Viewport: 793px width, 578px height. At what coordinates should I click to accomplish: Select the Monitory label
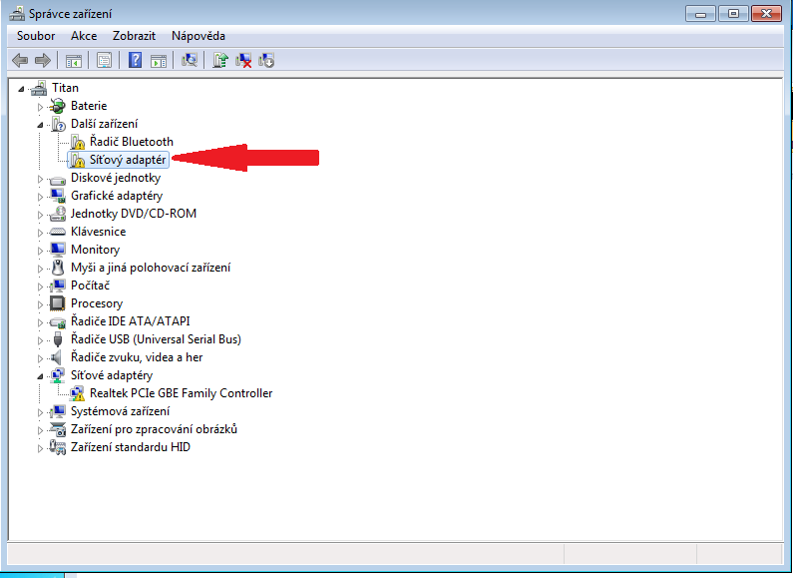coord(95,250)
